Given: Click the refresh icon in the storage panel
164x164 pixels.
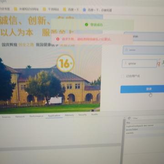Looking at the screenshot, I should 129,118.
